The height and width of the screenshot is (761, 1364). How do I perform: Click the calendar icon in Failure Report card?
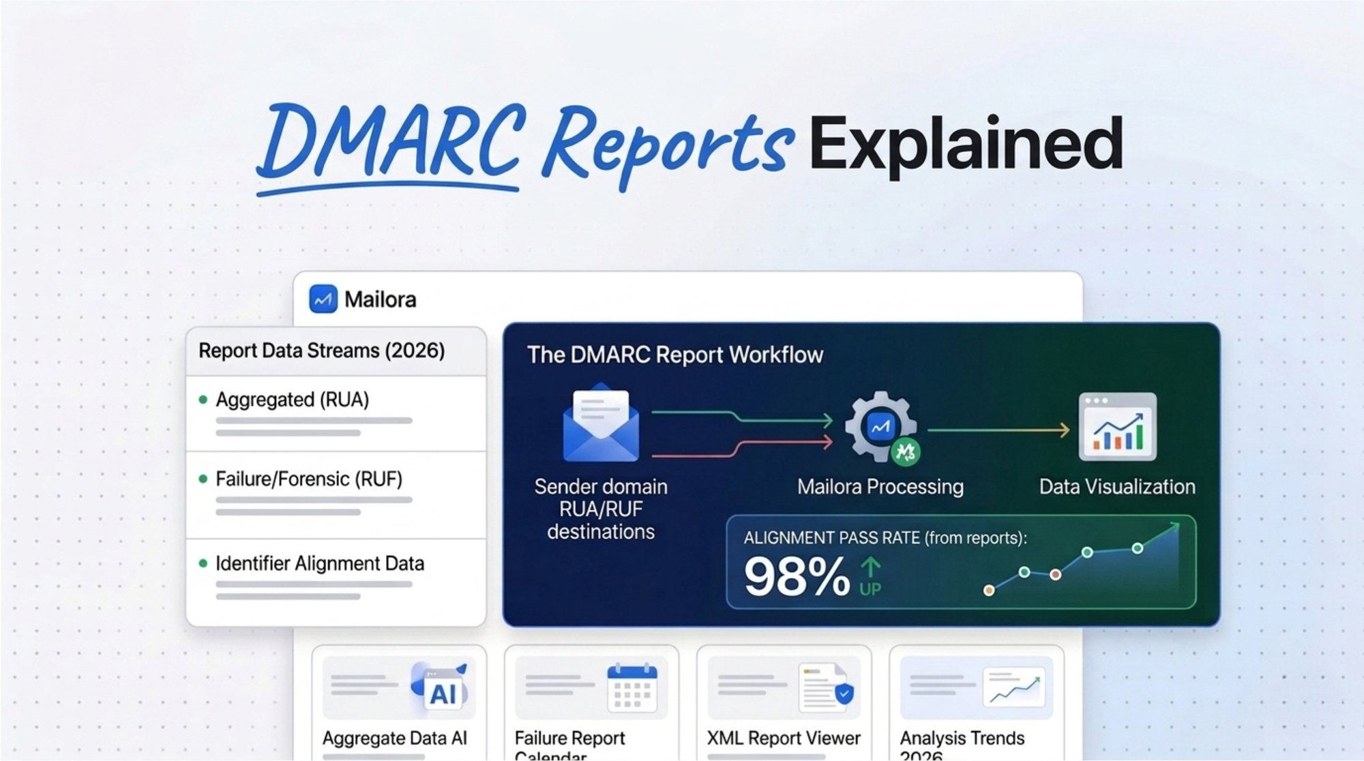pos(632,687)
